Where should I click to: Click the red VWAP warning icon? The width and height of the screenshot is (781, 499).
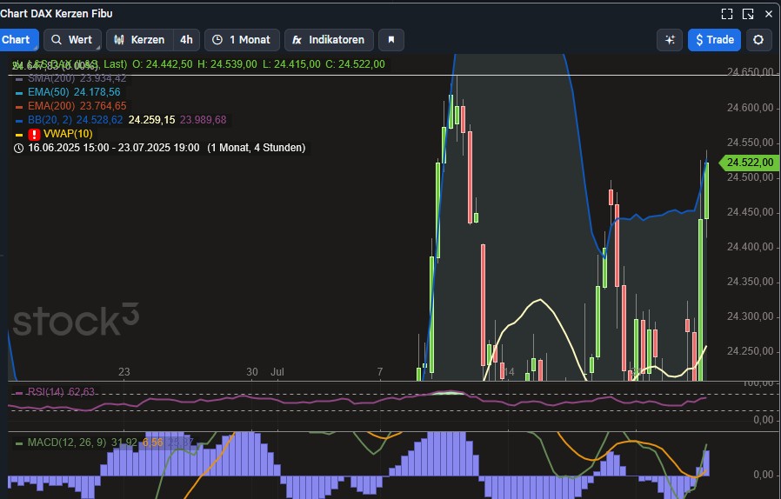(x=34, y=134)
